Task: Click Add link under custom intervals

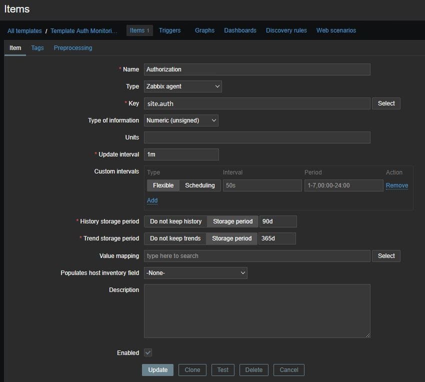Action: [x=152, y=200]
